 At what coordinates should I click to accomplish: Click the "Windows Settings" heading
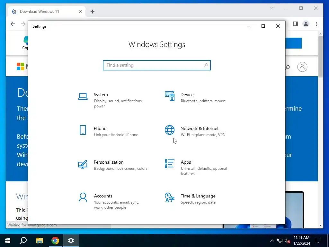pos(157,44)
